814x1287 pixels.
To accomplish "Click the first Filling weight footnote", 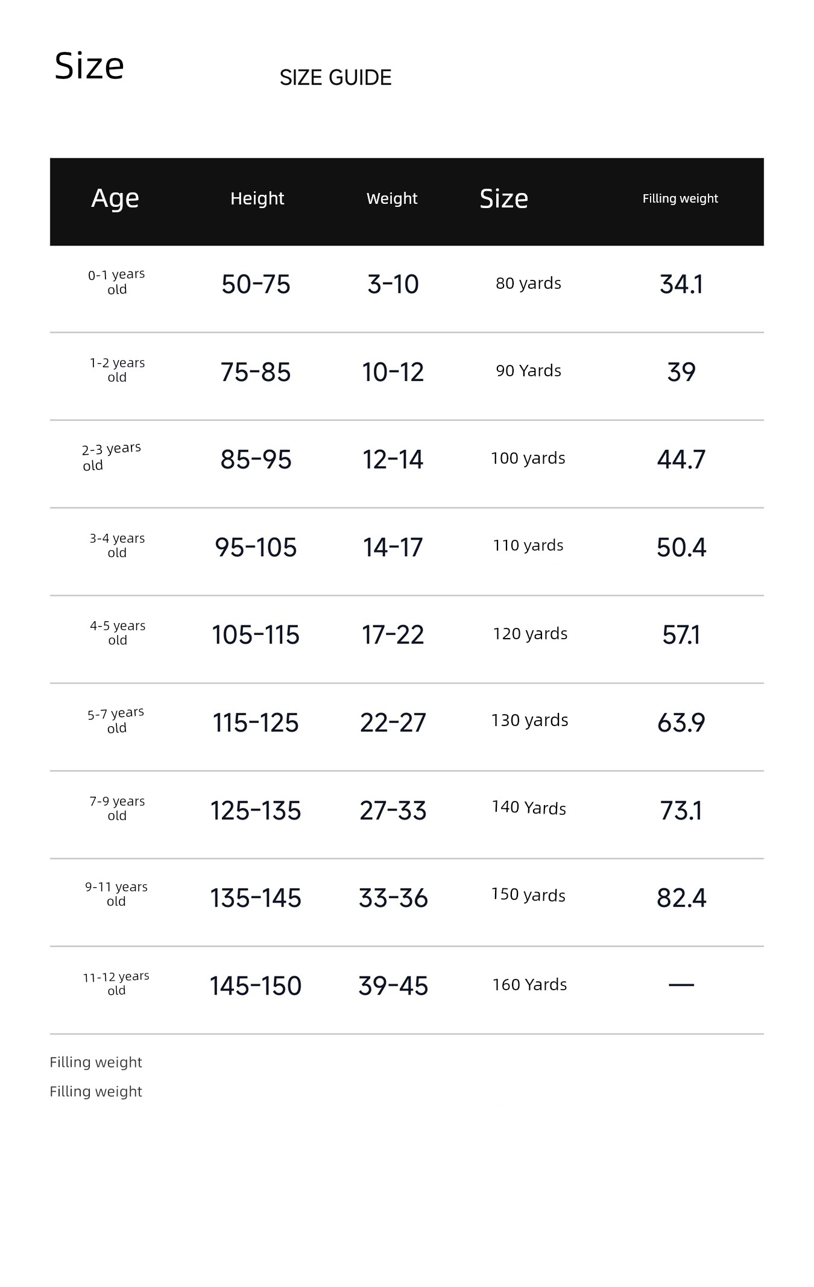I will (96, 1063).
